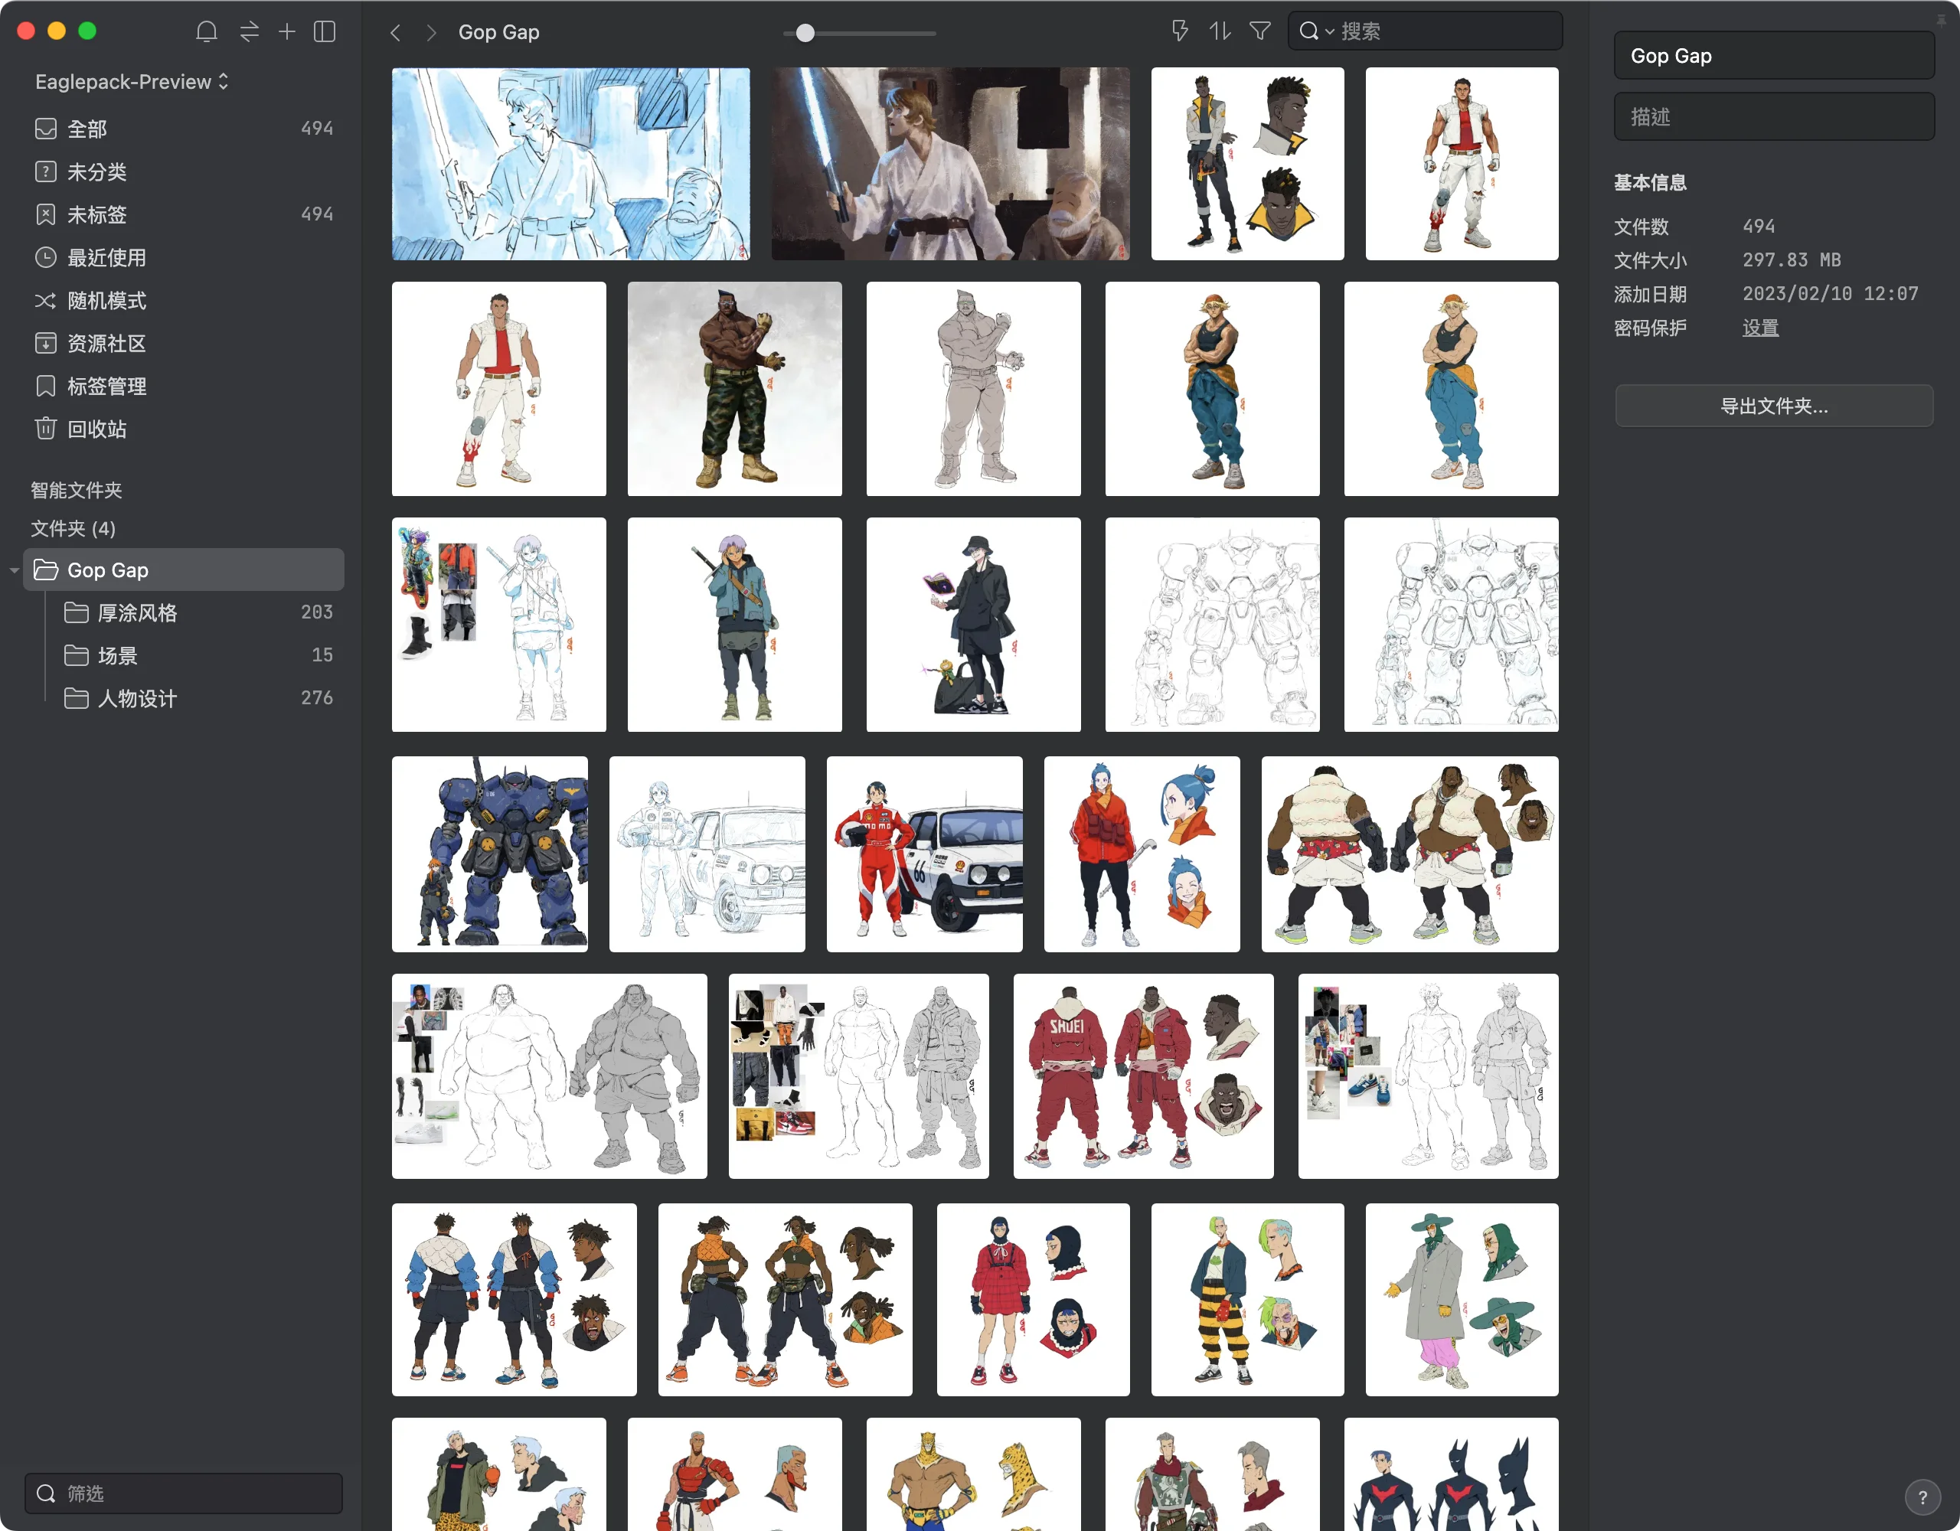This screenshot has width=1960, height=1531.
Task: Click the 描述 description field
Action: tap(1774, 116)
